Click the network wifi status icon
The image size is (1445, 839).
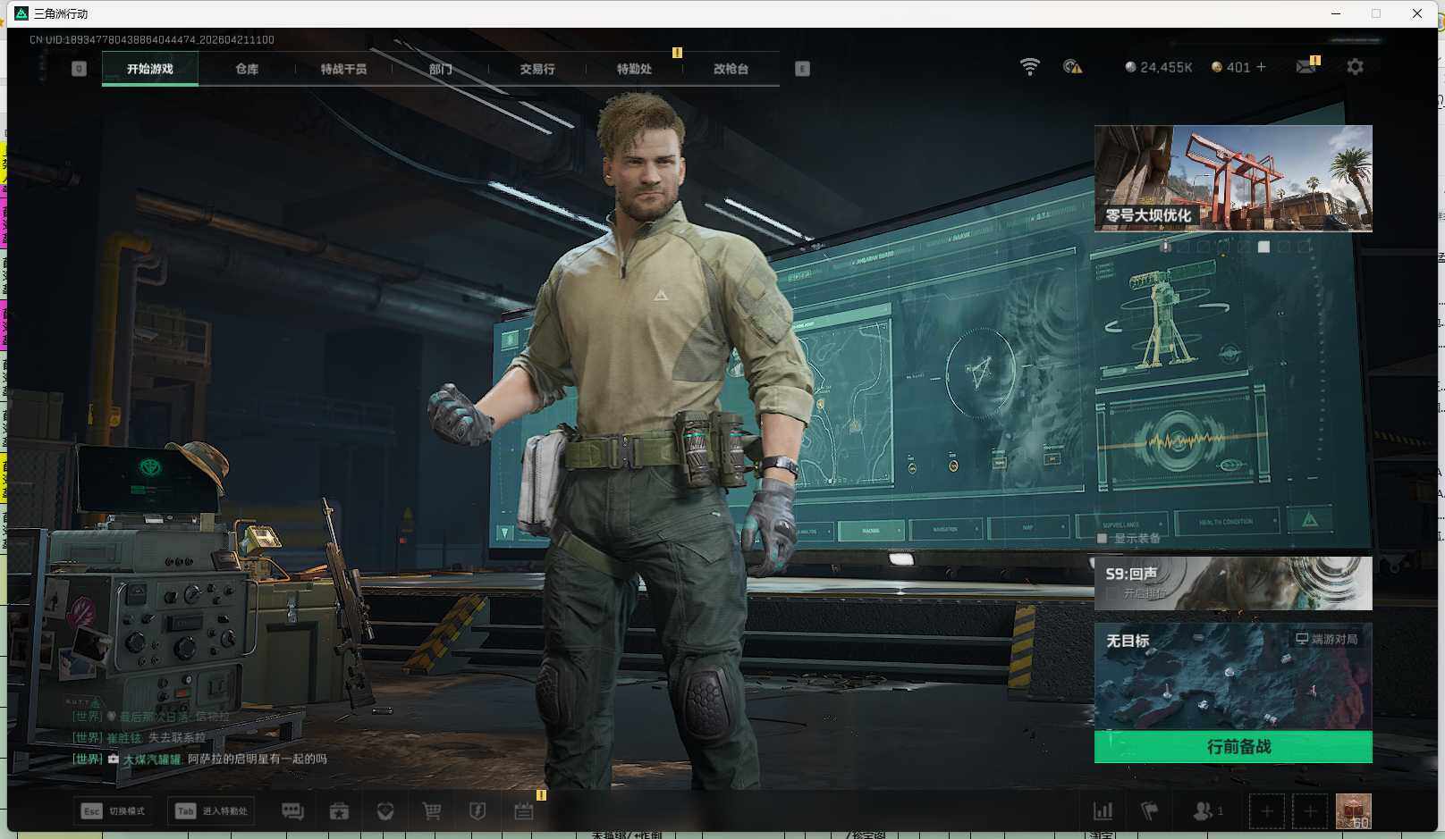point(1030,67)
